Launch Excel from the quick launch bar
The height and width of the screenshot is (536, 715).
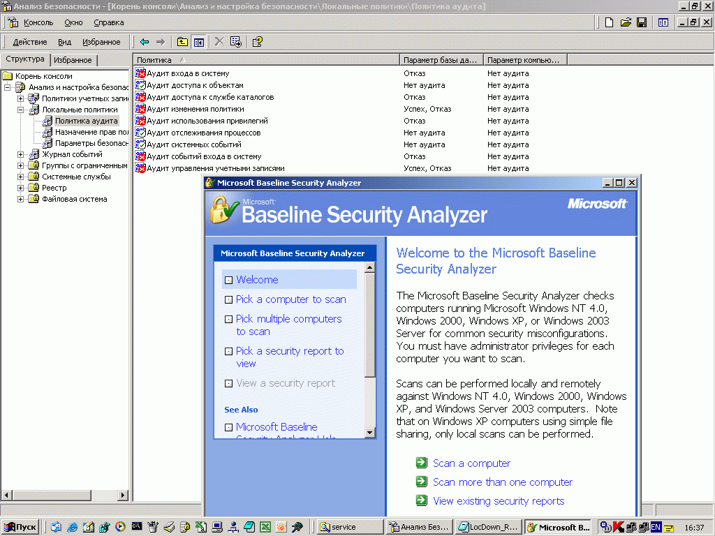coord(265,527)
